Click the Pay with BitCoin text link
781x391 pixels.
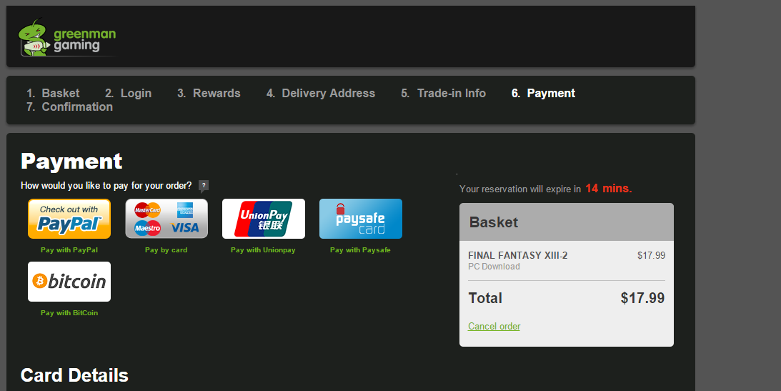pyautogui.click(x=69, y=313)
